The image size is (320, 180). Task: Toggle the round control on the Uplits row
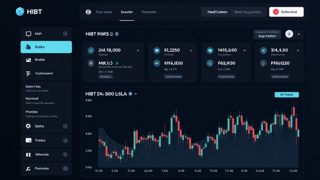click(65, 126)
